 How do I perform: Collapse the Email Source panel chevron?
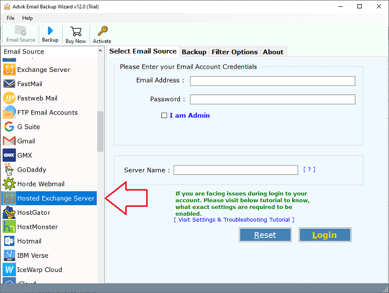point(100,51)
